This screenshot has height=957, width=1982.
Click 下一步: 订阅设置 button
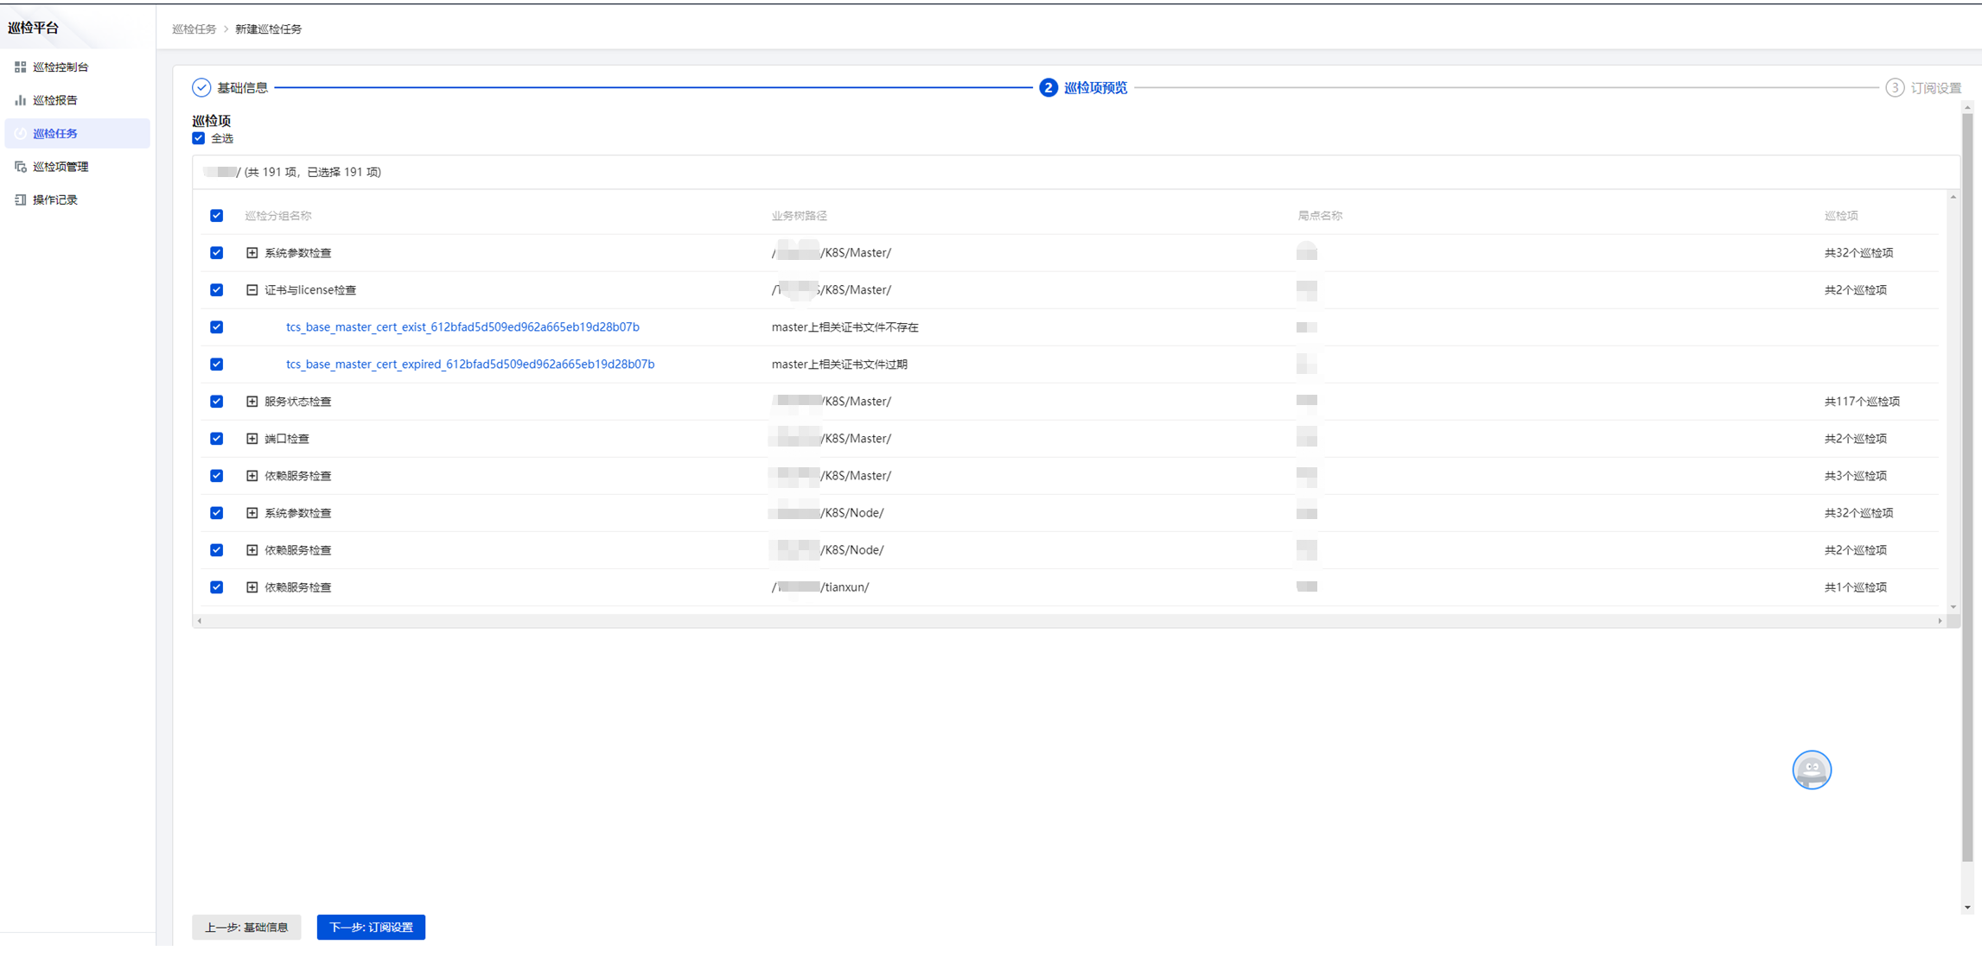[x=371, y=927]
